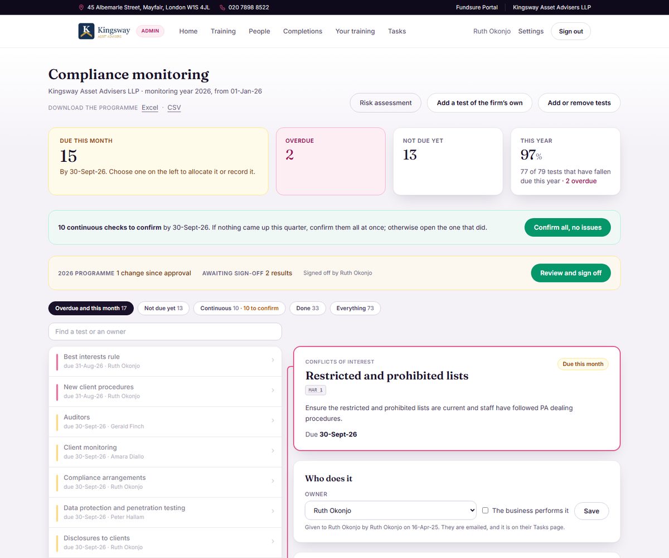
Task: Open Settings in the header
Action: tap(531, 31)
